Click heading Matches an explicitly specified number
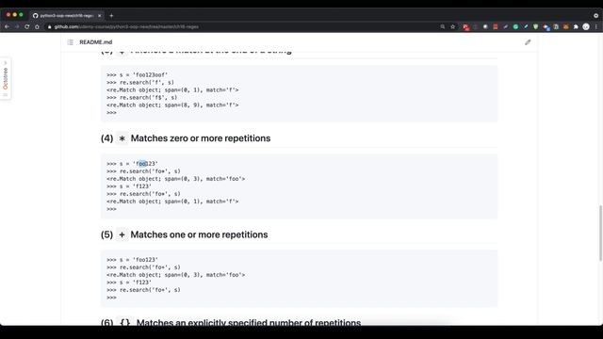 (249, 322)
